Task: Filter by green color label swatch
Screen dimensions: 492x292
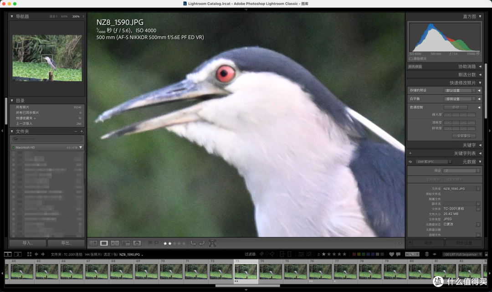Action: [364, 254]
